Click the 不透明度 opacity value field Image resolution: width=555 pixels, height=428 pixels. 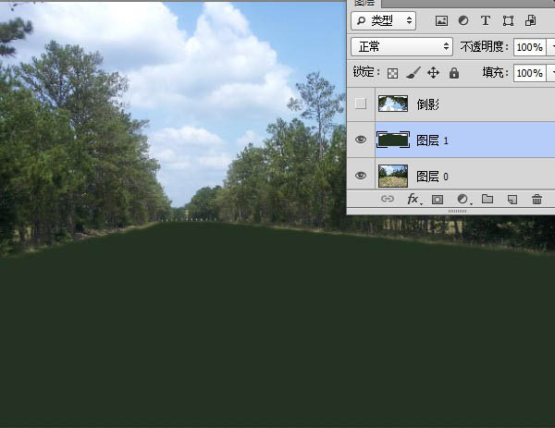pyautogui.click(x=529, y=46)
